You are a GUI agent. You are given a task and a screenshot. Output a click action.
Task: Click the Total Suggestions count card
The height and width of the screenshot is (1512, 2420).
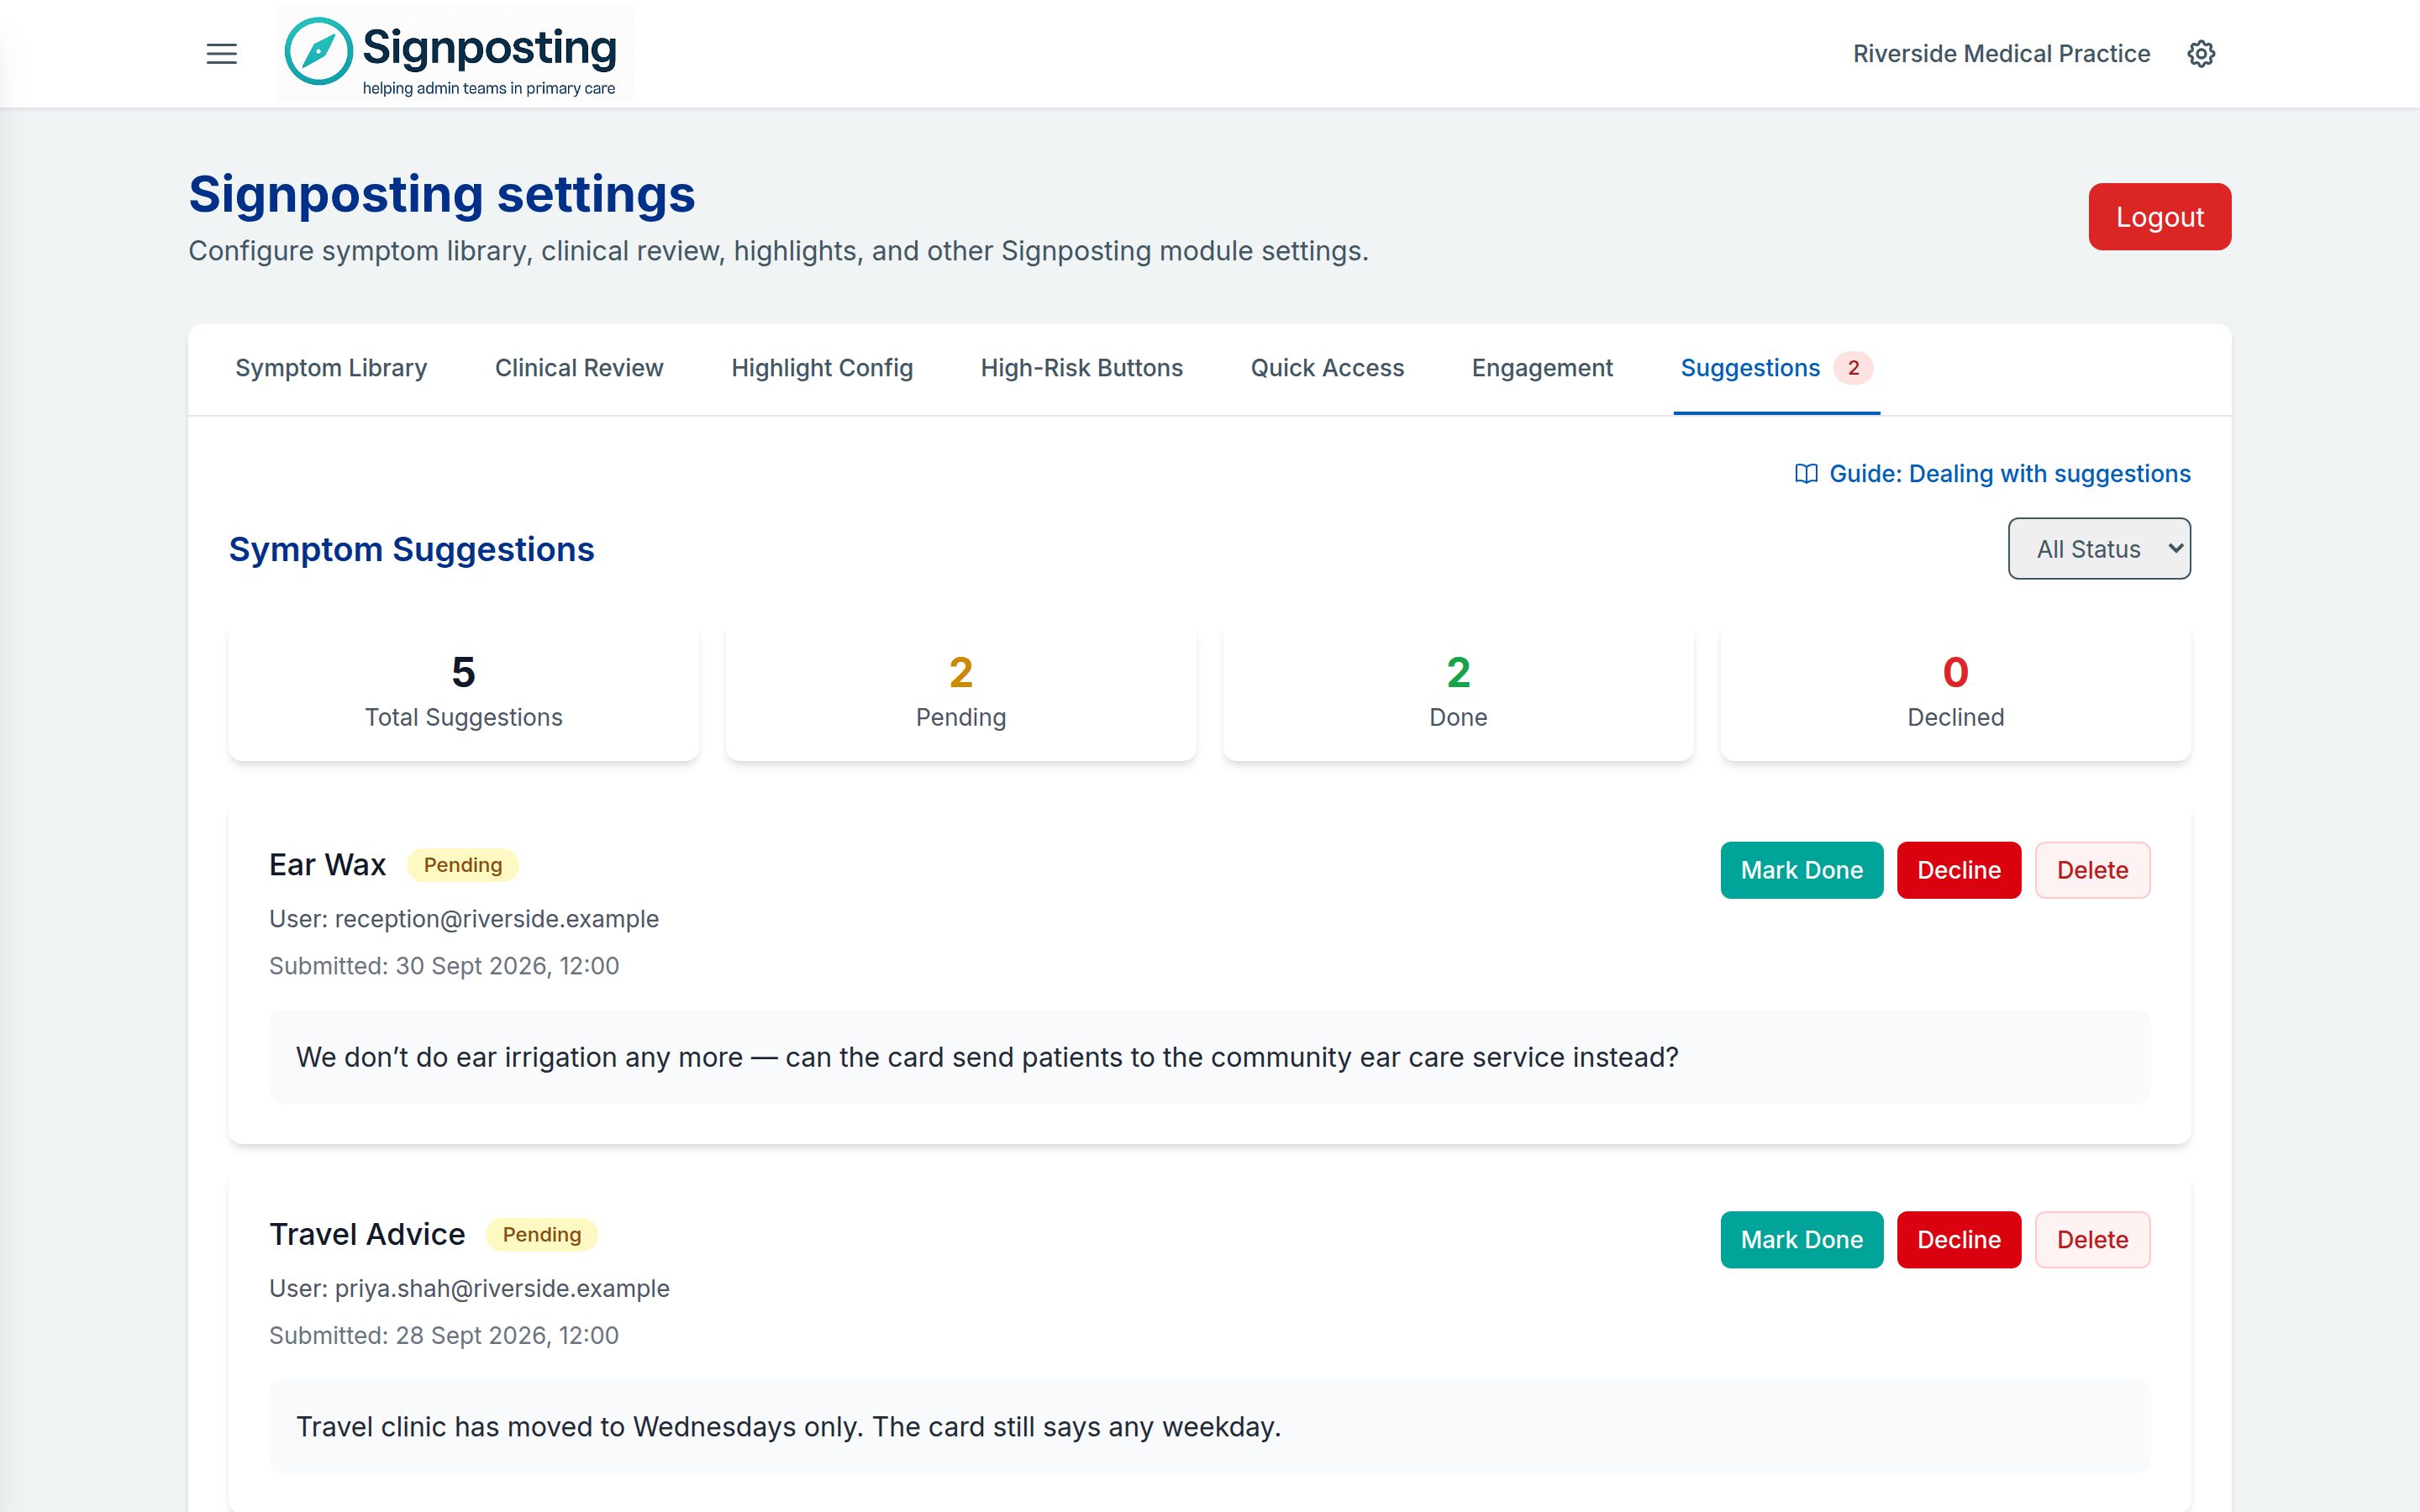point(463,692)
